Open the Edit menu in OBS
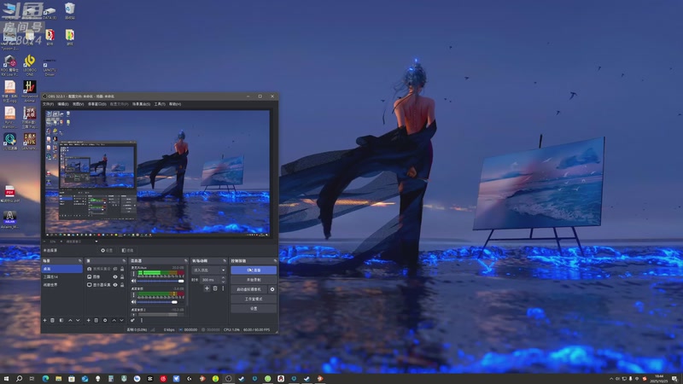The width and height of the screenshot is (683, 384). pyautogui.click(x=63, y=104)
